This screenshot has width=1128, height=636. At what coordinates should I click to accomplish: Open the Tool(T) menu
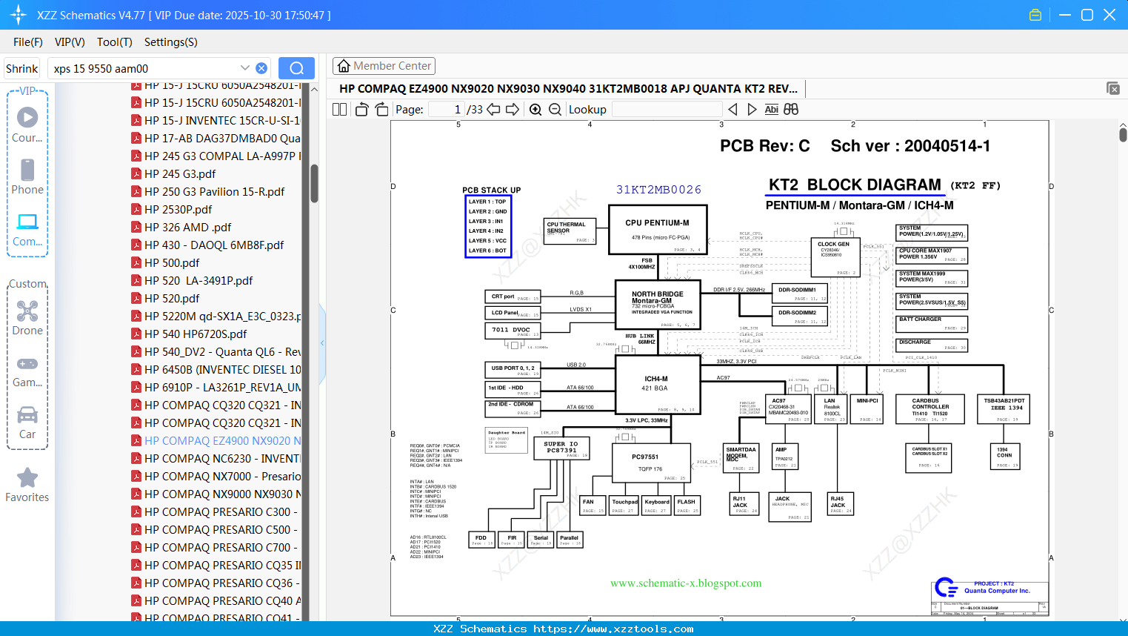click(115, 42)
